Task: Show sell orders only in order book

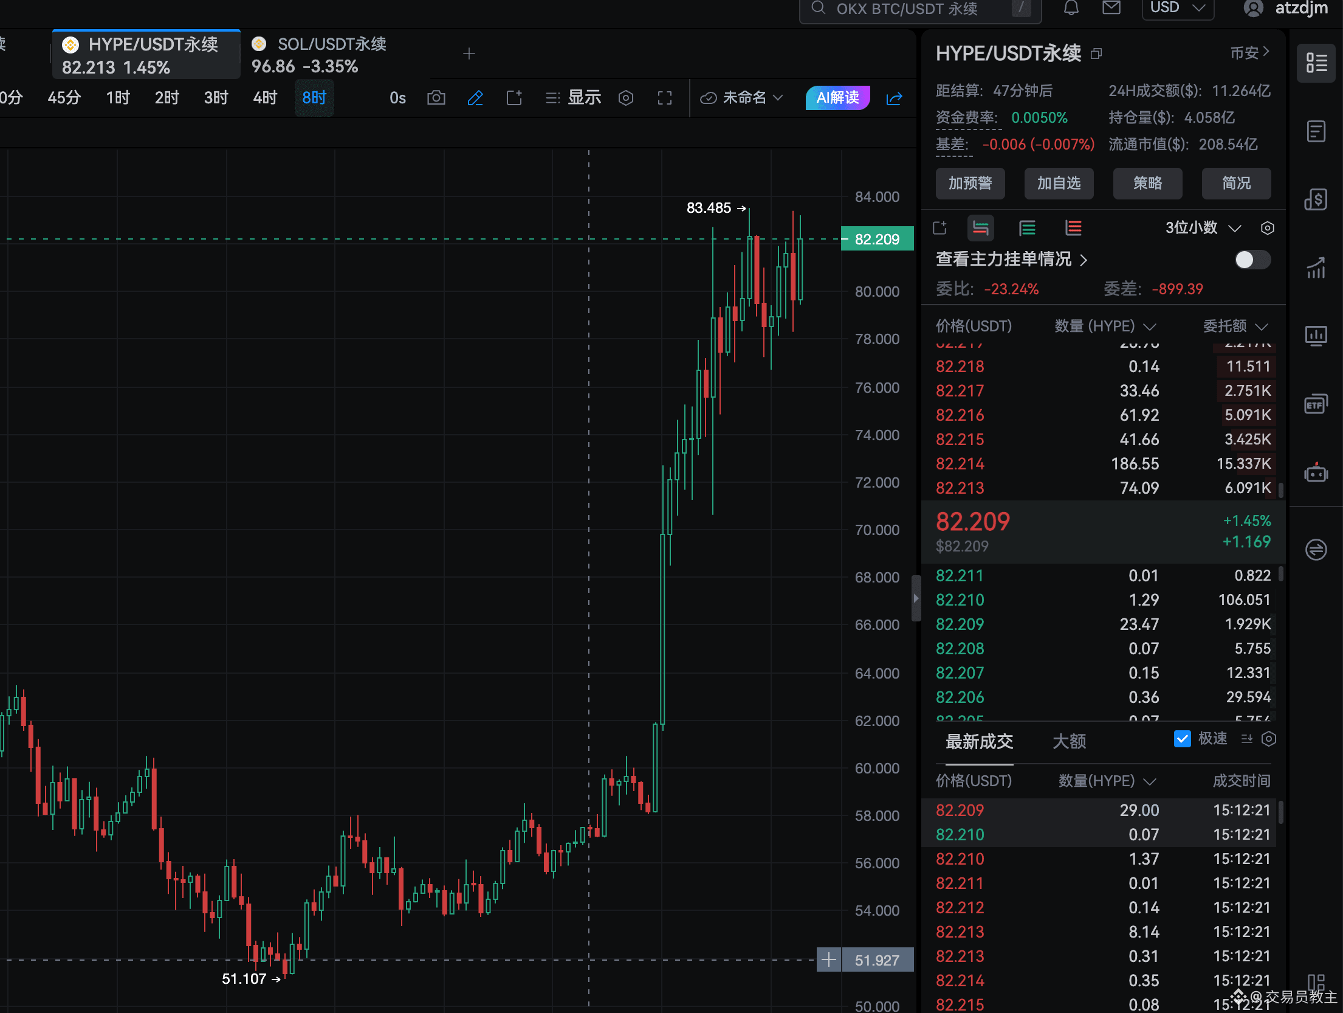Action: tap(1074, 228)
